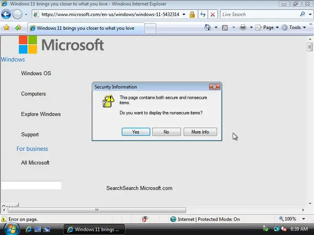The image size is (314, 235).
Task: Expand the Home button dropdown arrow
Action: click(x=216, y=27)
